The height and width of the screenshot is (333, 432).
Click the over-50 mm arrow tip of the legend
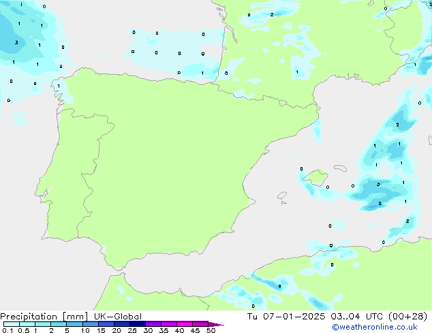click(x=216, y=324)
